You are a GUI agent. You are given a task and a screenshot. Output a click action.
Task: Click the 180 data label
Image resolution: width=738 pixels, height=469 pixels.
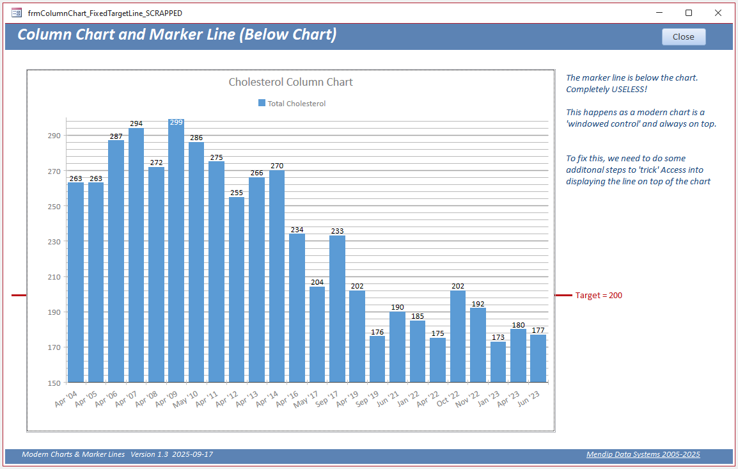point(518,325)
